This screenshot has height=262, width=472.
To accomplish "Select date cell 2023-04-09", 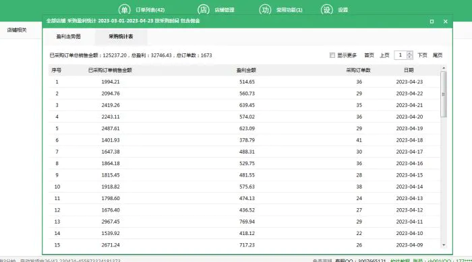I will pyautogui.click(x=409, y=245).
